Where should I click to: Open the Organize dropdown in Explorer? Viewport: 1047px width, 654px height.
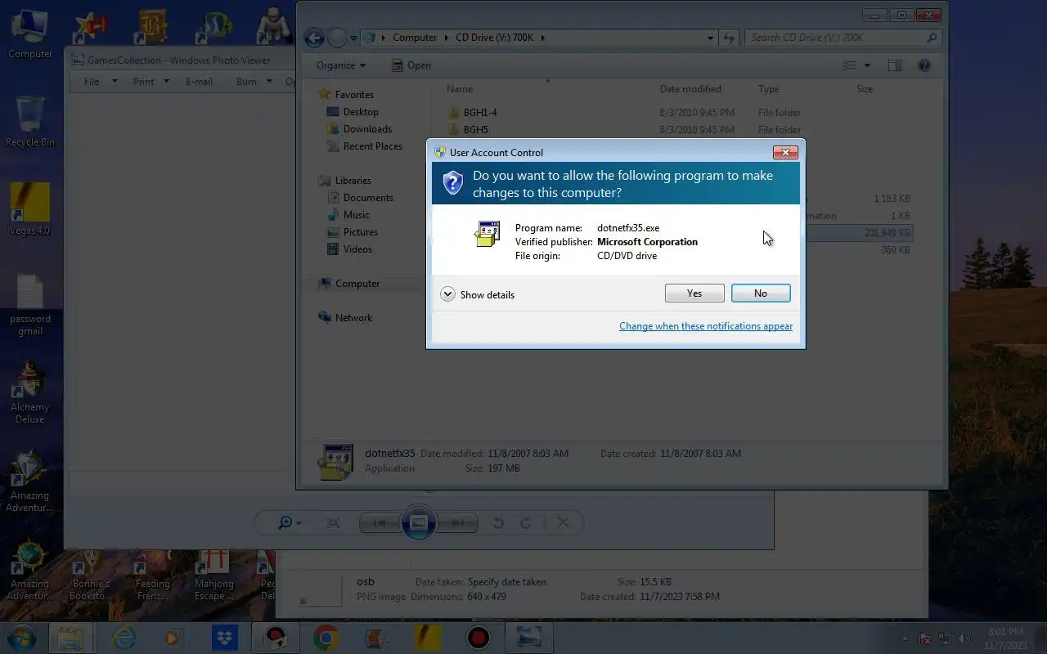coord(341,65)
